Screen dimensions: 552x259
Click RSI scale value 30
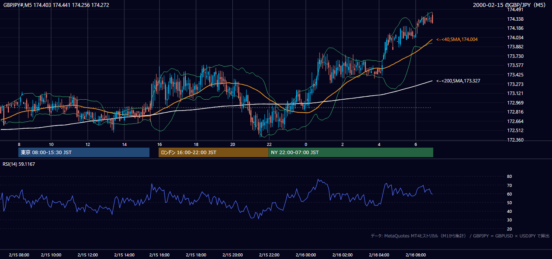point(509,220)
